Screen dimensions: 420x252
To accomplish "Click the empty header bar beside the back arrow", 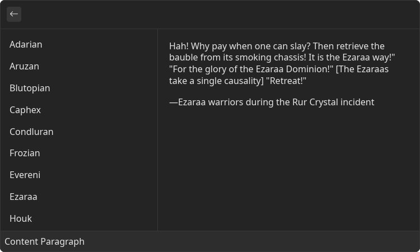I will pyautogui.click(x=220, y=14).
